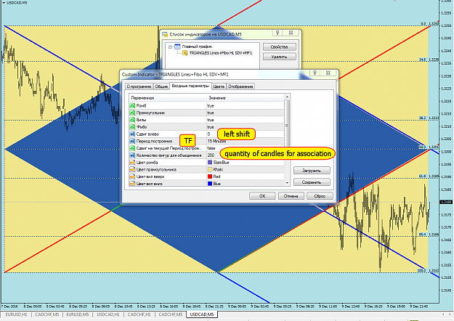Click the parameters list scroll up arrow

click(x=287, y=97)
